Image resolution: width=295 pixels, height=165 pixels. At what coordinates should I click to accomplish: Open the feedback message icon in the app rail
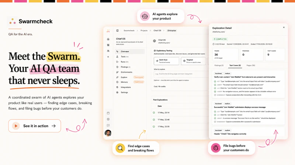pos(108,125)
